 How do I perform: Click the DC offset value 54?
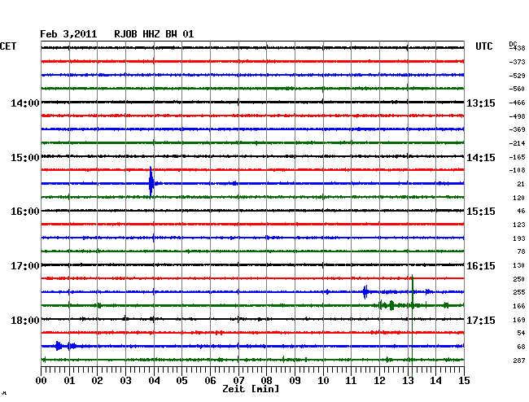tap(521, 333)
